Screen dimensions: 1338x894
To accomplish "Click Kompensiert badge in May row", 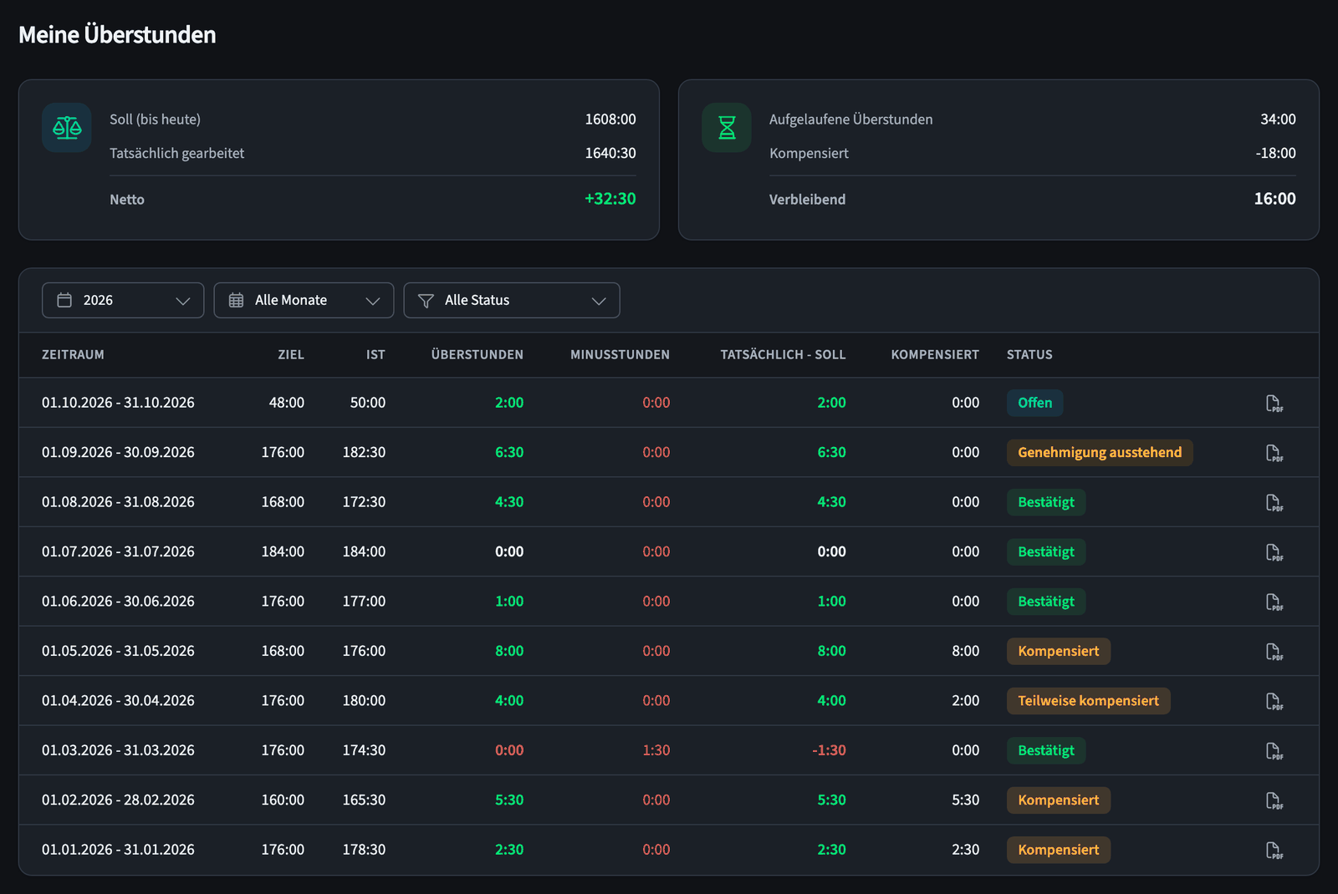I will pos(1059,651).
